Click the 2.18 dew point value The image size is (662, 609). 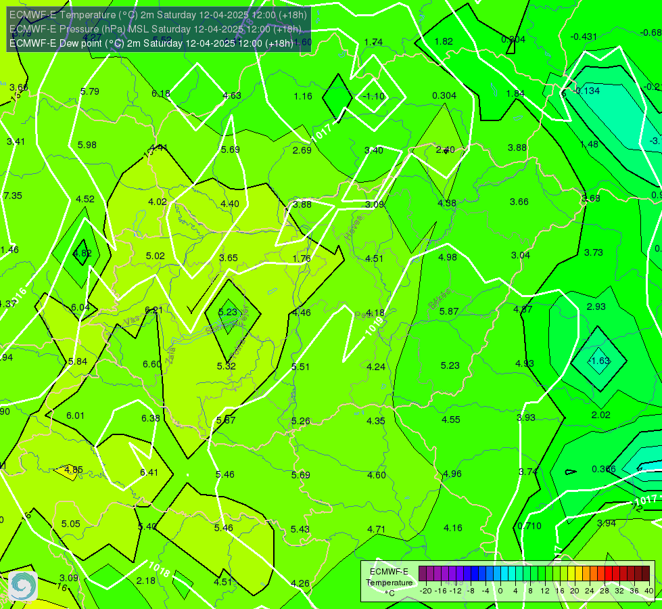145,581
